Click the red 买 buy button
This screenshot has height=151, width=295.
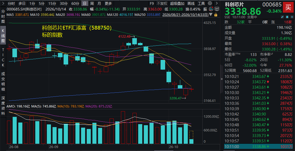coord(288,8)
